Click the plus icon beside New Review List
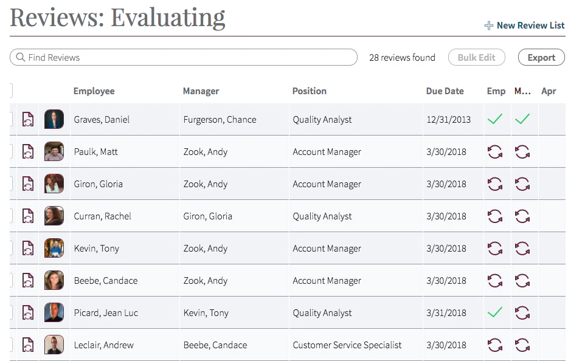 point(488,26)
